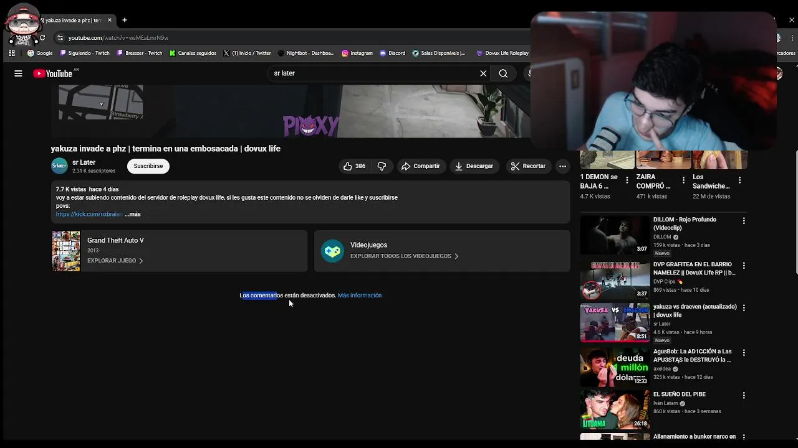Viewport: 798px width, 448px height.
Task: Run the search with the magnifier button
Action: [503, 73]
